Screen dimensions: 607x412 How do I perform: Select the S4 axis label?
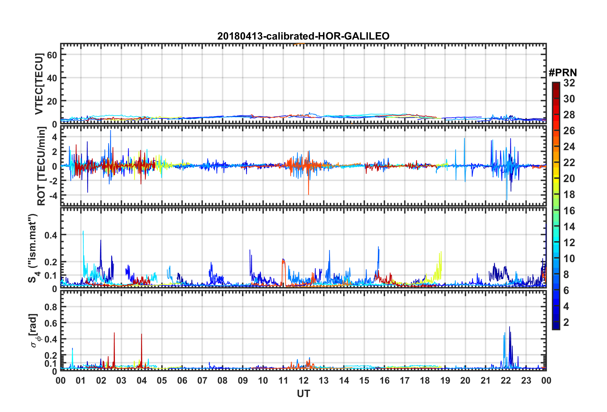point(33,248)
